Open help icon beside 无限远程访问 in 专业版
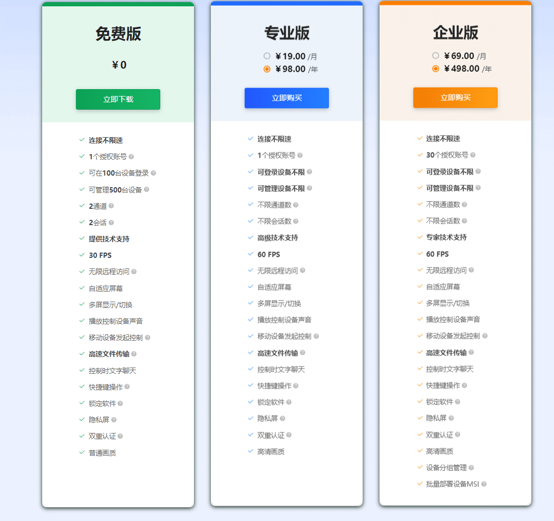This screenshot has height=521, width=554. point(303,271)
